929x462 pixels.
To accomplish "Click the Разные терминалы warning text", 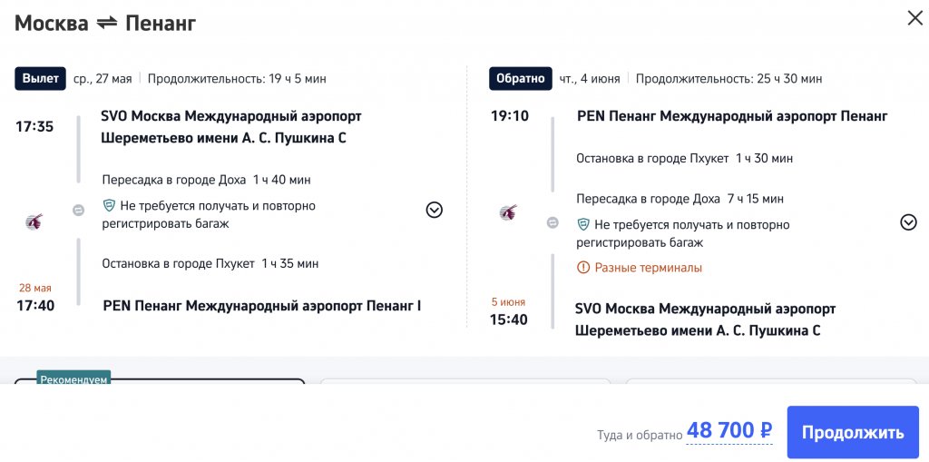I will [x=648, y=268].
